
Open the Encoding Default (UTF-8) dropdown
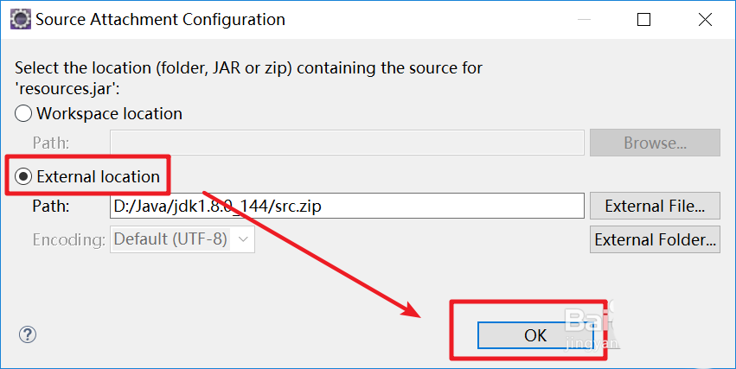pos(182,239)
